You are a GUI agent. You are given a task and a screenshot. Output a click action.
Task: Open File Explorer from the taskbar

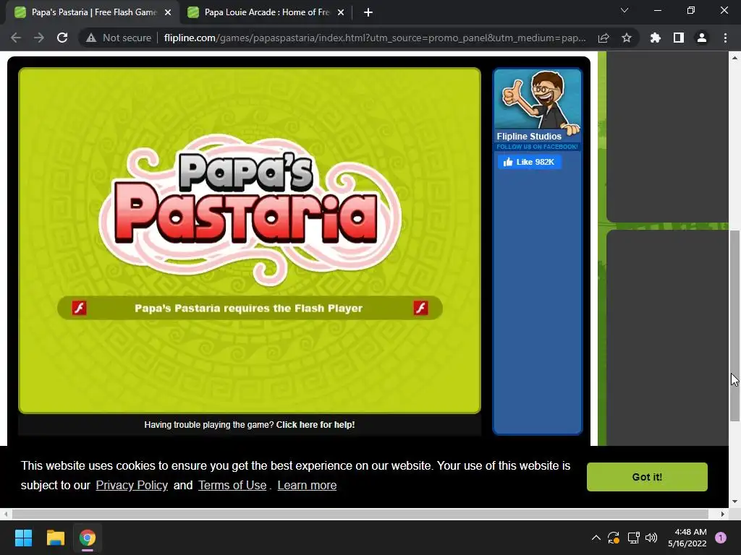(x=55, y=538)
